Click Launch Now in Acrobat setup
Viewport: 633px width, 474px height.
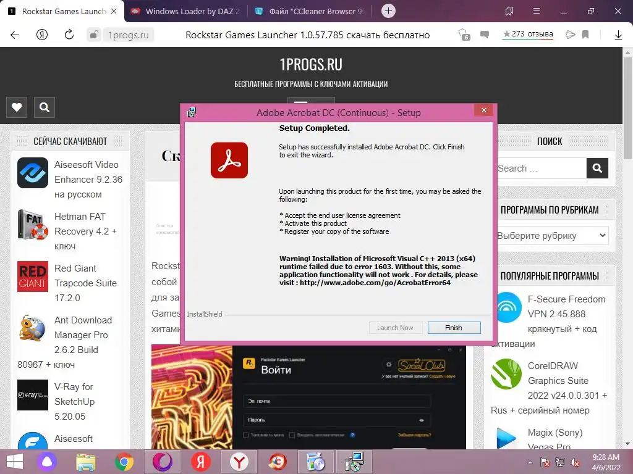[395, 328]
